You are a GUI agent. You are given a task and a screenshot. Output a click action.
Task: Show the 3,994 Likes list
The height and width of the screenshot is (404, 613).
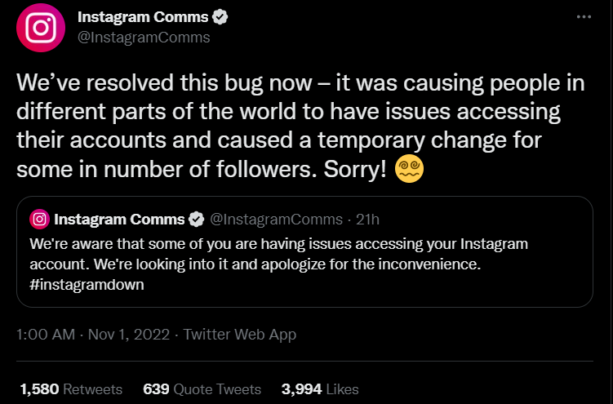click(x=319, y=389)
